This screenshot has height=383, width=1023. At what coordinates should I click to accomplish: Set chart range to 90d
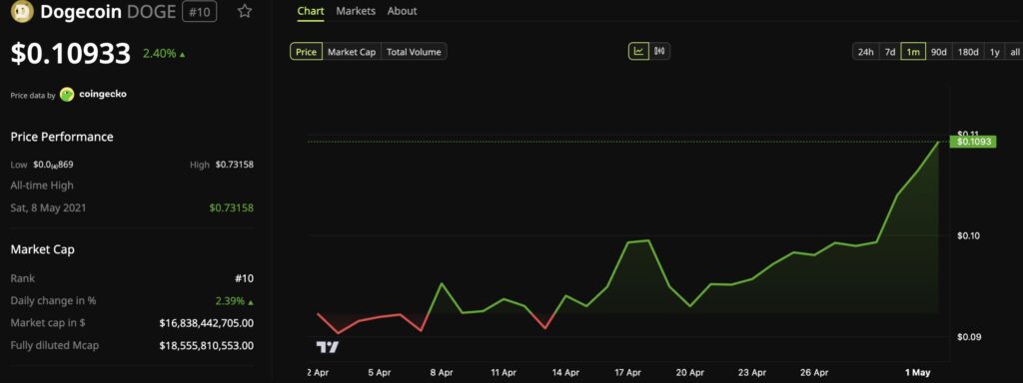[x=938, y=52]
